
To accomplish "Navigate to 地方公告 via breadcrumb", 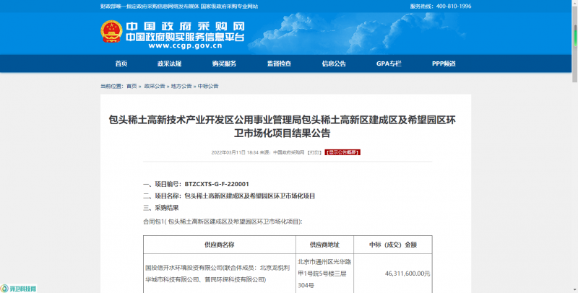I will [x=181, y=86].
